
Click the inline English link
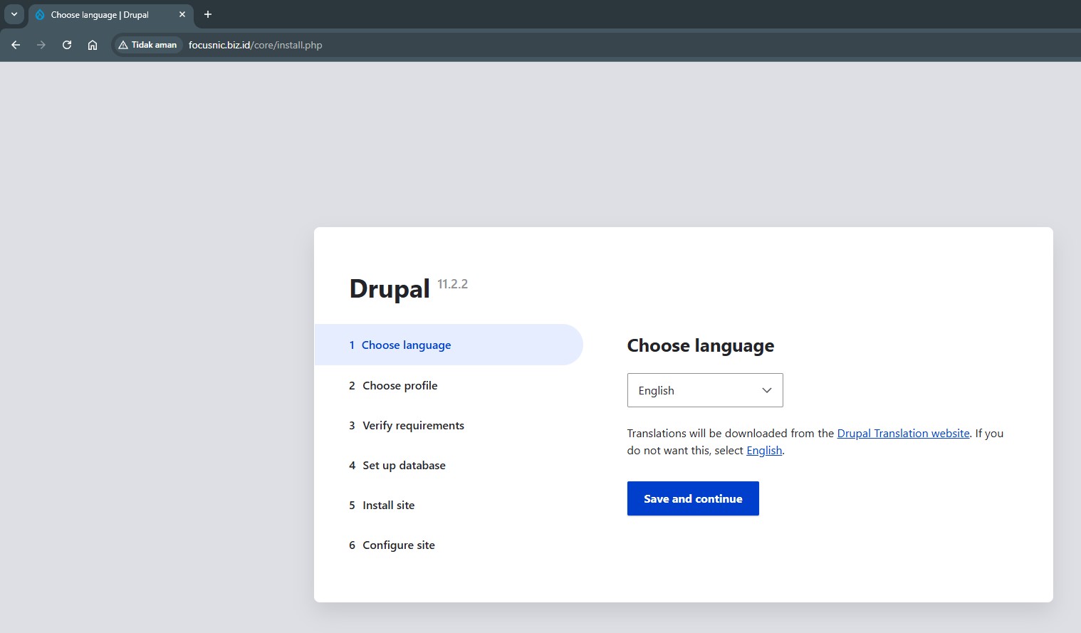(x=764, y=451)
